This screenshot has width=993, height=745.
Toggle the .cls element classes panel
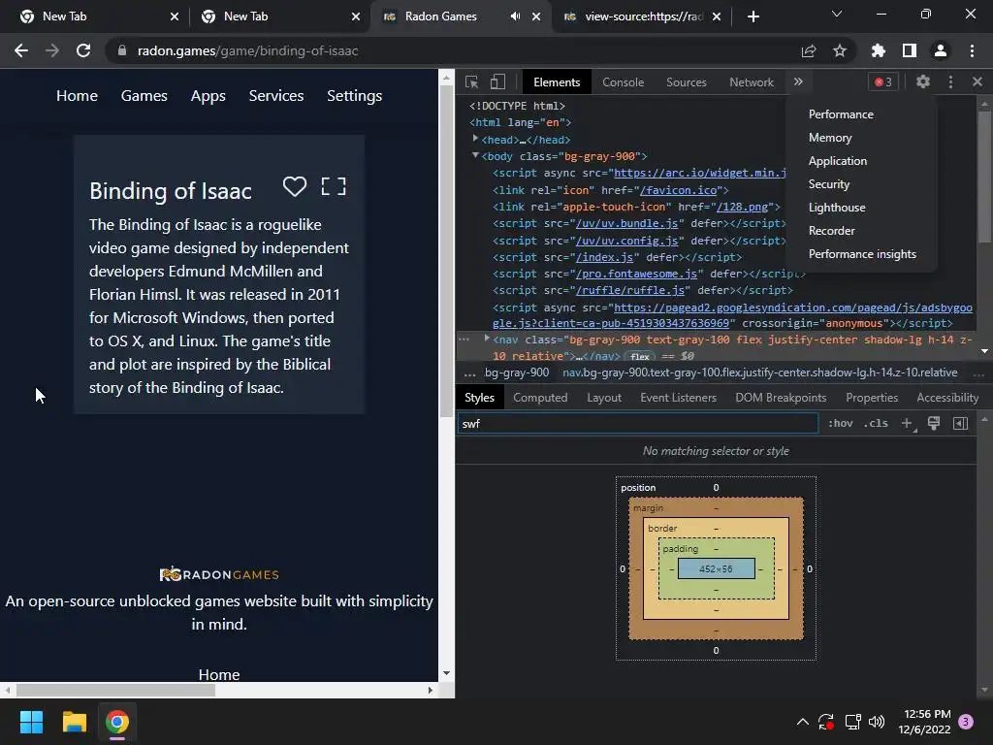(x=876, y=423)
